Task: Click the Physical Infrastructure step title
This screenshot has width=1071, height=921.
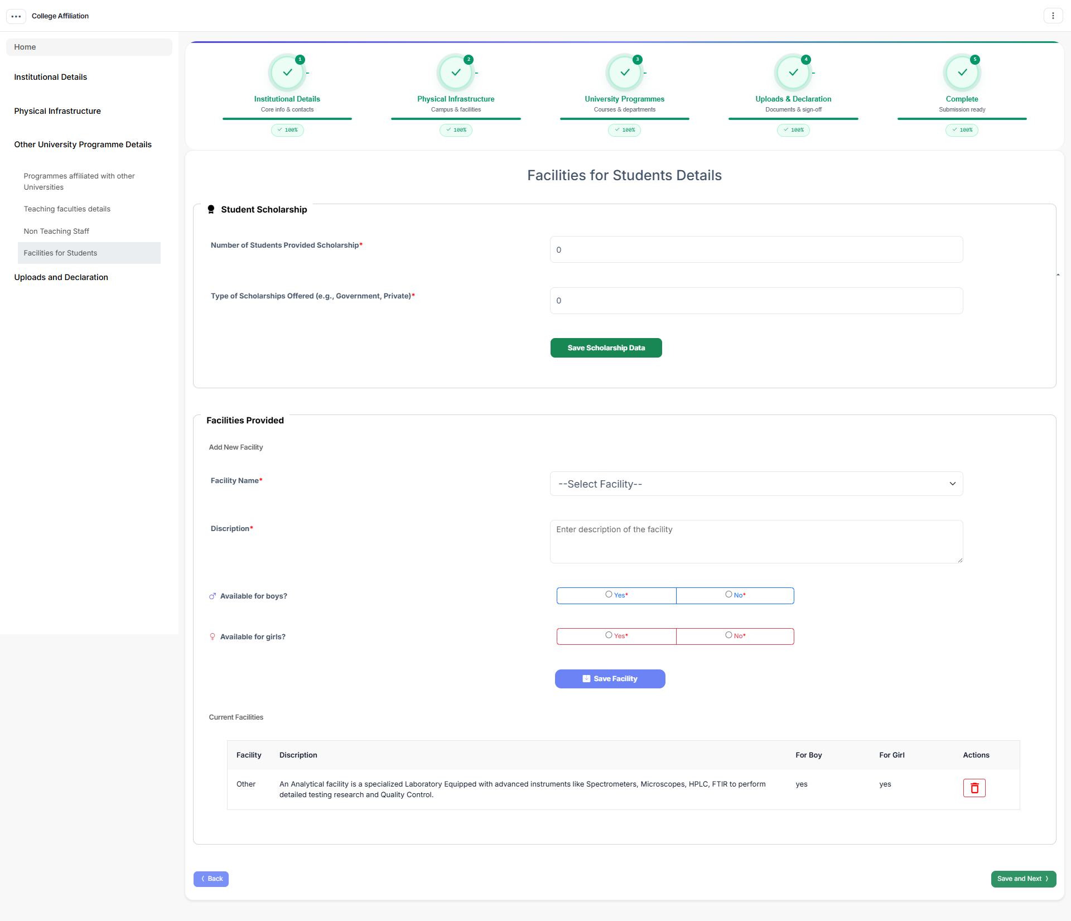Action: [456, 99]
